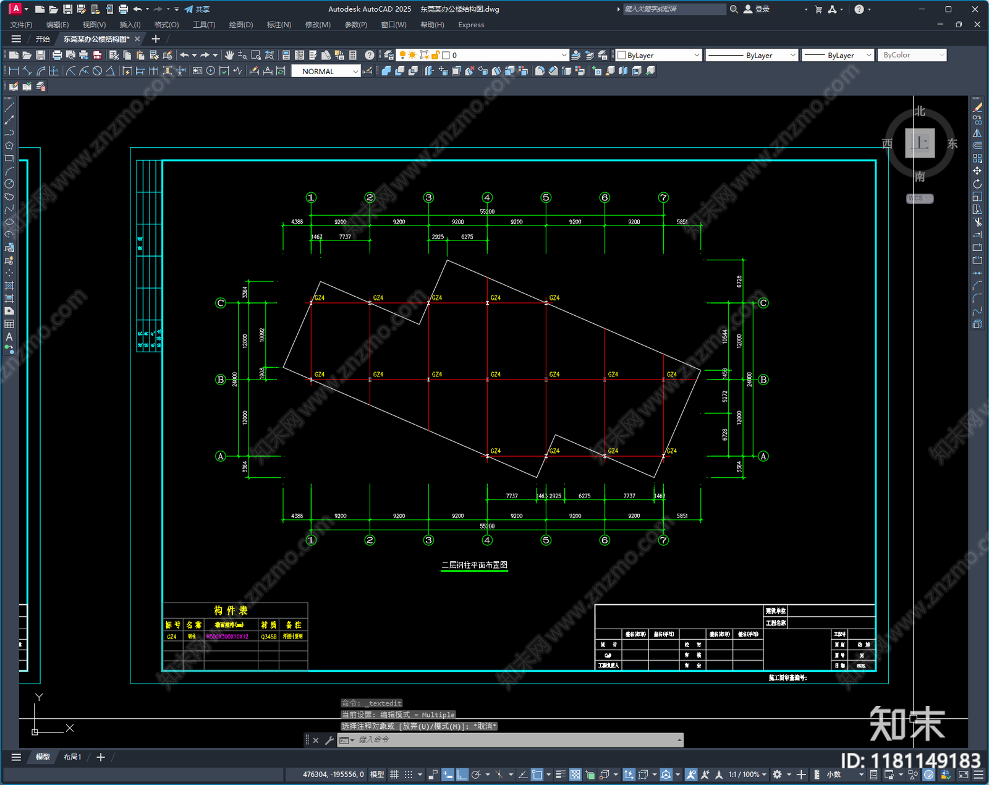Click the Plot DWF icon in toolbar
The width and height of the screenshot is (989, 785).
pyautogui.click(x=97, y=55)
